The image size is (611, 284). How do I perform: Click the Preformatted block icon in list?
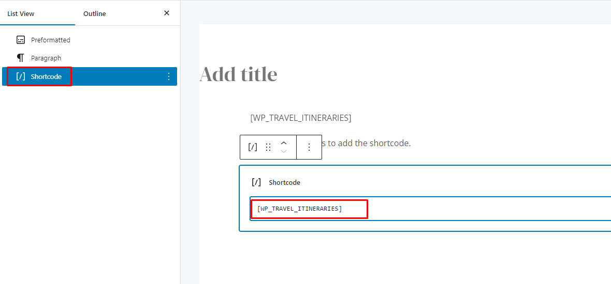point(21,40)
